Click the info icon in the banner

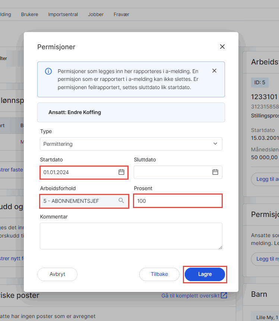[x=48, y=71]
